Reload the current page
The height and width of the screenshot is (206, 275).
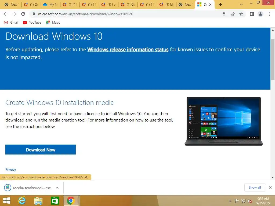pos(23,14)
